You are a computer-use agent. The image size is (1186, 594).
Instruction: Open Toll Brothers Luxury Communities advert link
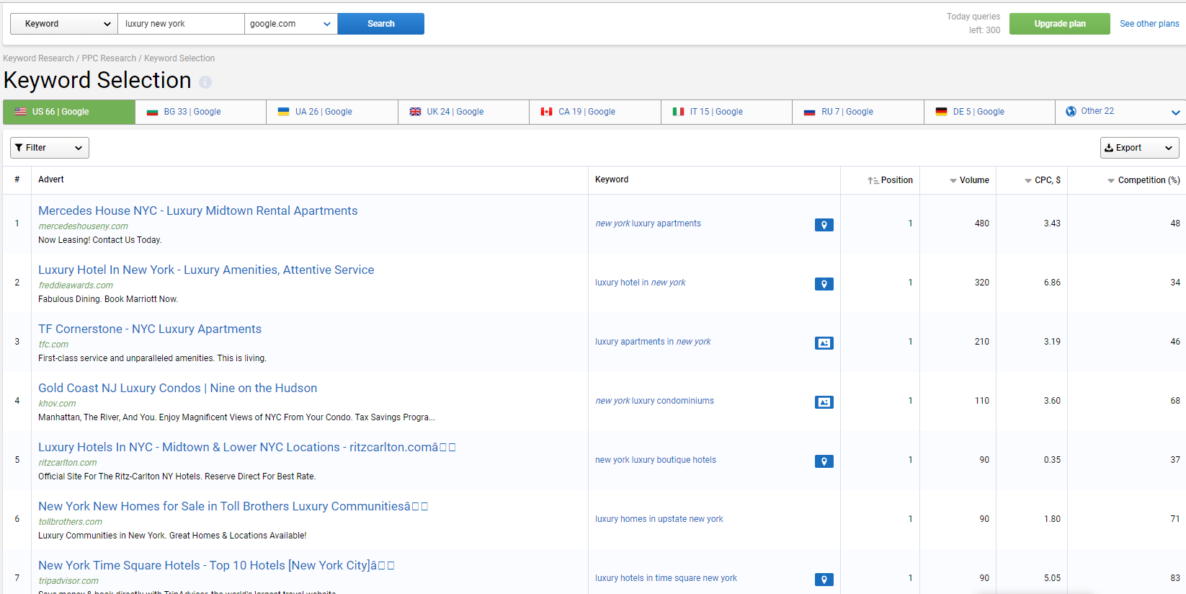pyautogui.click(x=233, y=506)
